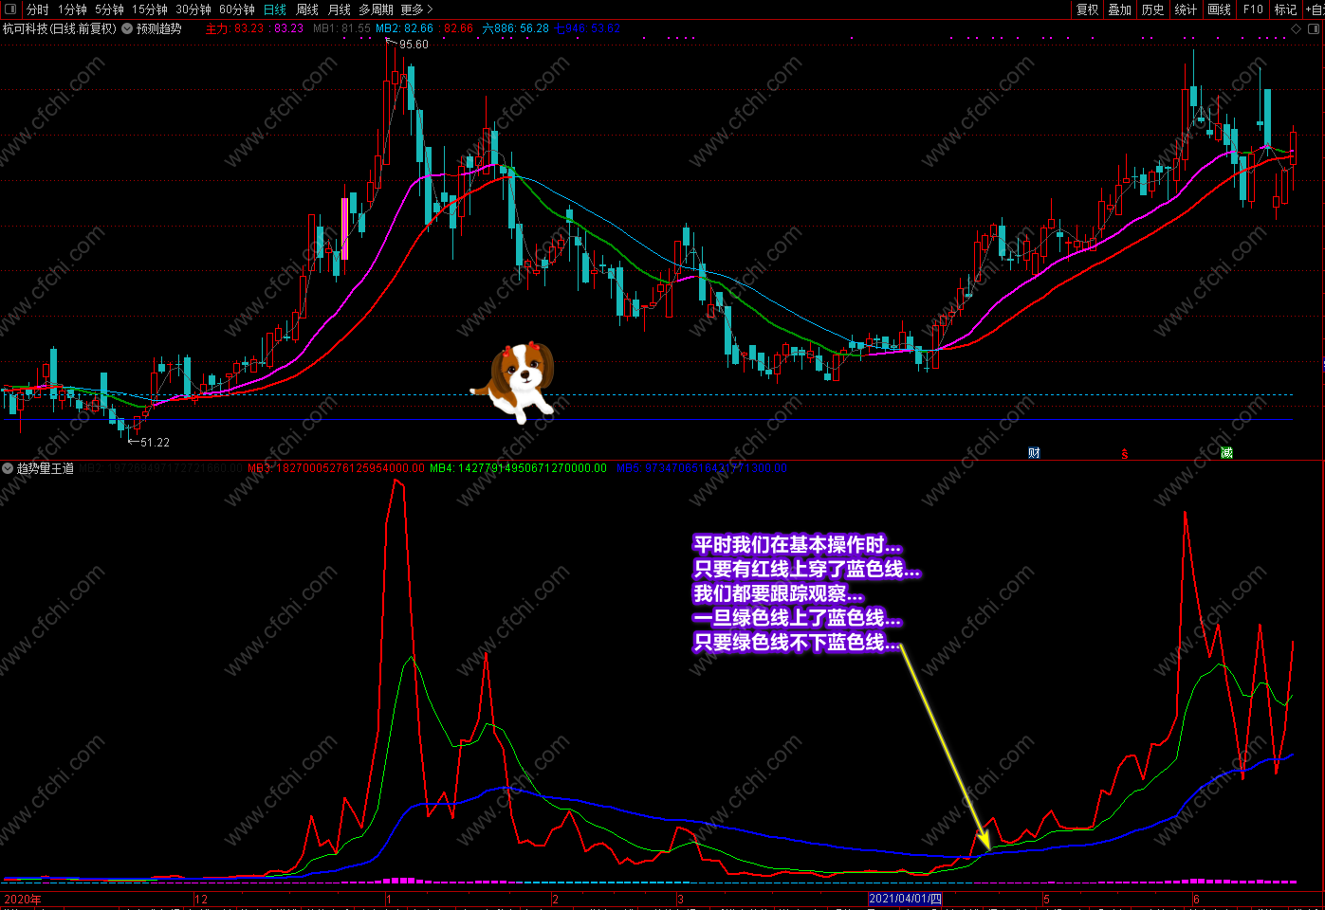Switch chart to 30分钟 period

[x=193, y=9]
